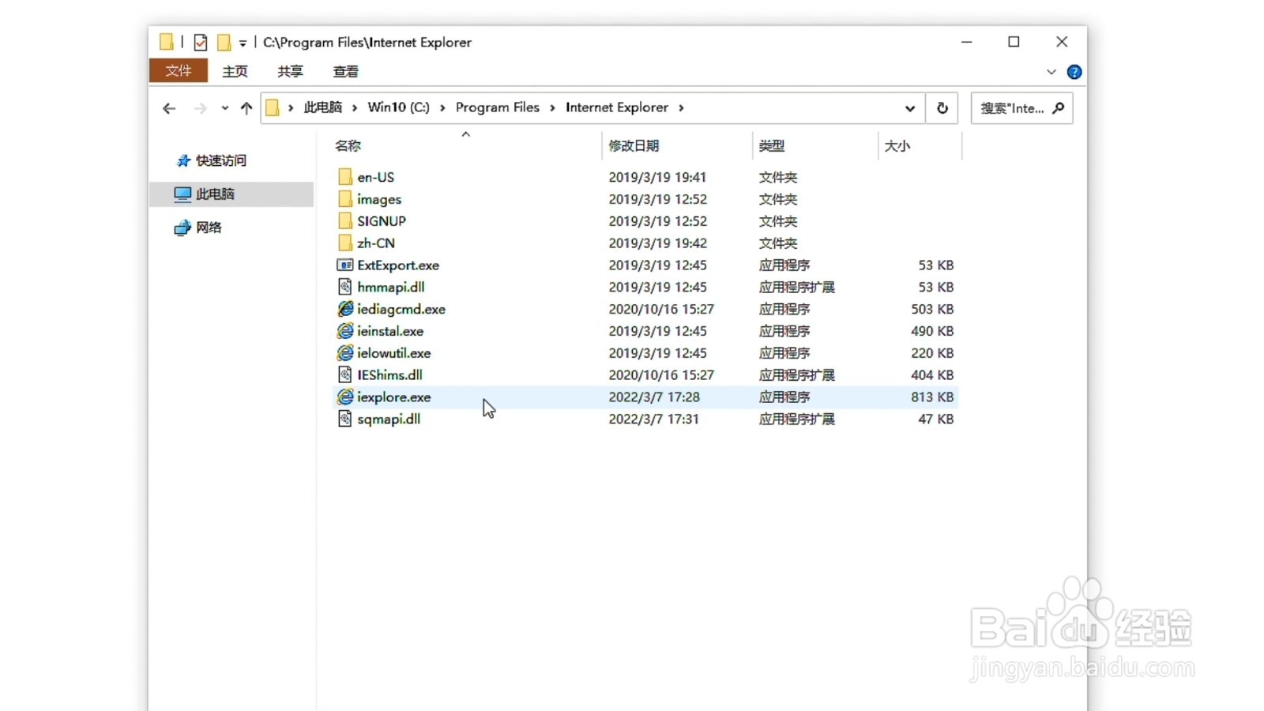Open the 查看 ribbon tab

[x=345, y=72]
